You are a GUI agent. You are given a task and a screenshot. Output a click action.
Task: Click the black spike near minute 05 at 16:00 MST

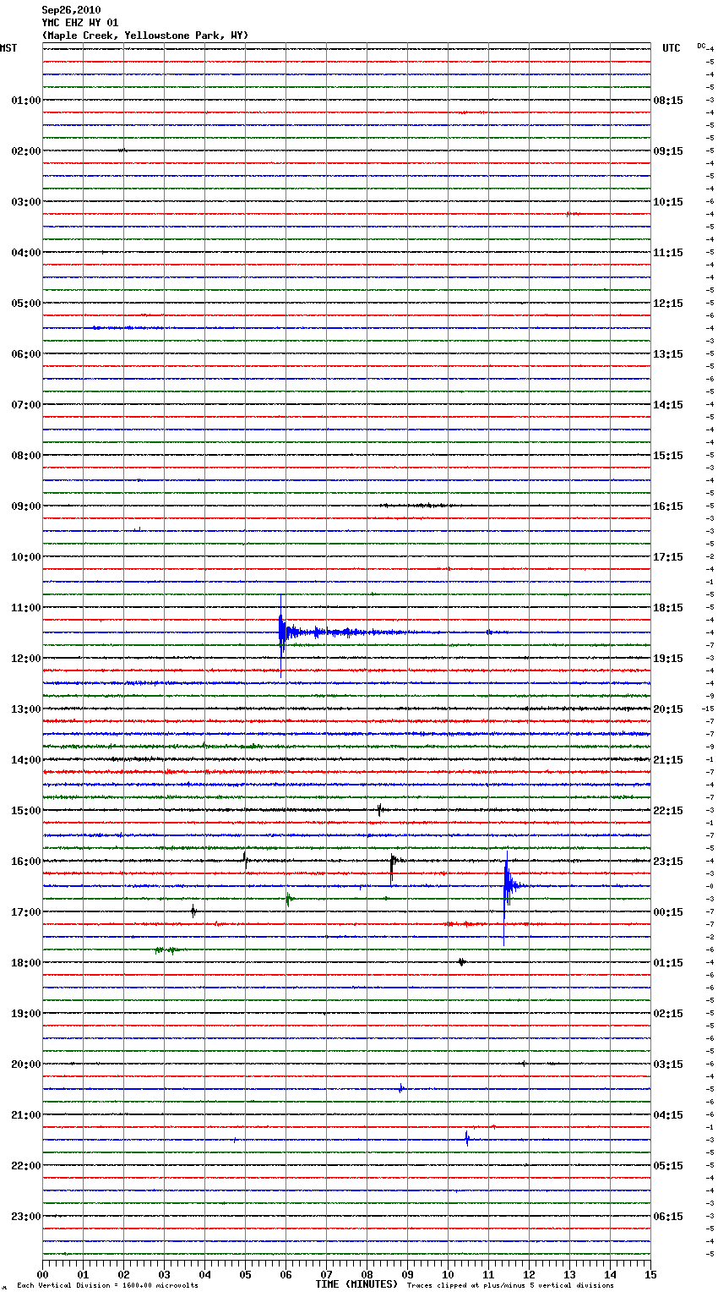[245, 861]
